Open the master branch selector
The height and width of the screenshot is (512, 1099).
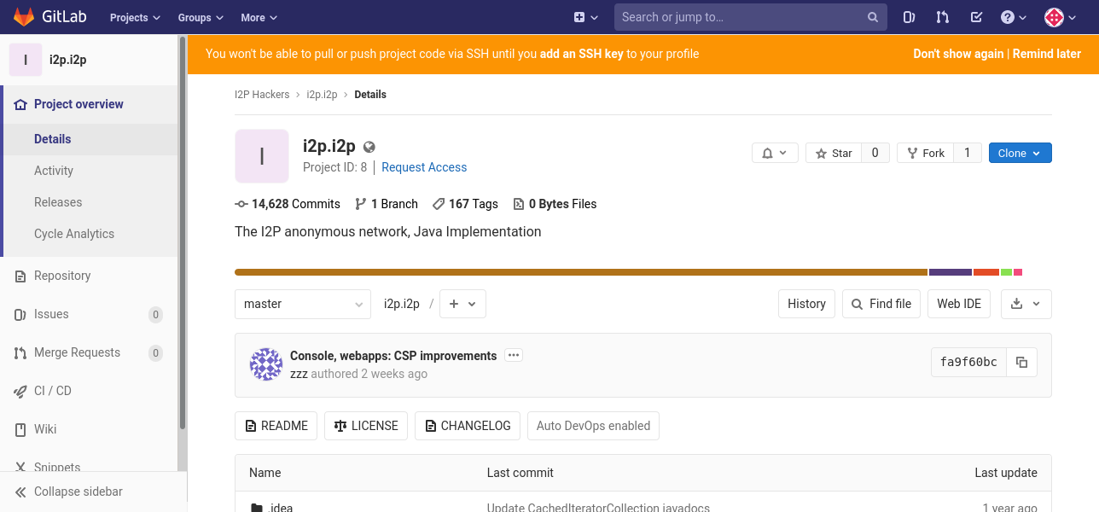tap(303, 304)
